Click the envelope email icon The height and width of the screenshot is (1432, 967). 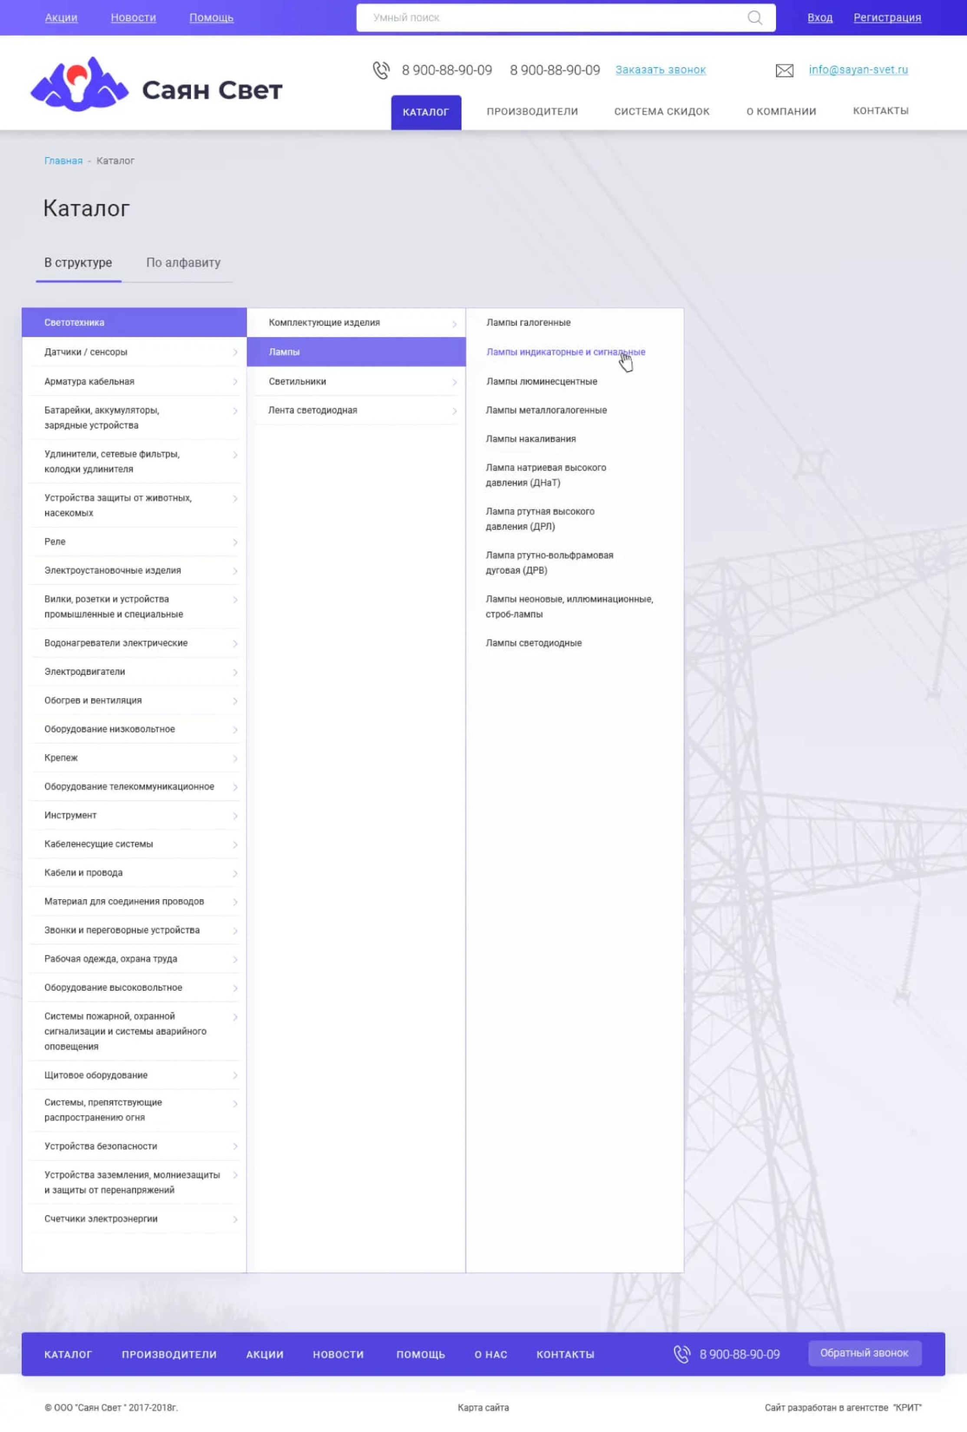(784, 70)
